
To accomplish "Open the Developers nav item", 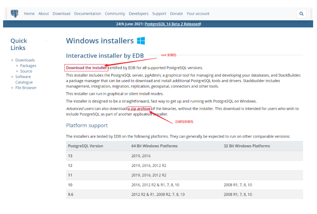I will coord(138,14).
